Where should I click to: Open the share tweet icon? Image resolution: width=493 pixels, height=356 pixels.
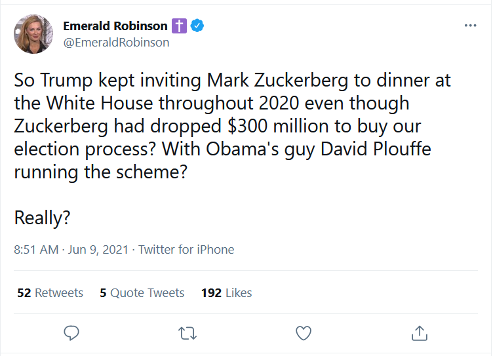[x=420, y=333]
